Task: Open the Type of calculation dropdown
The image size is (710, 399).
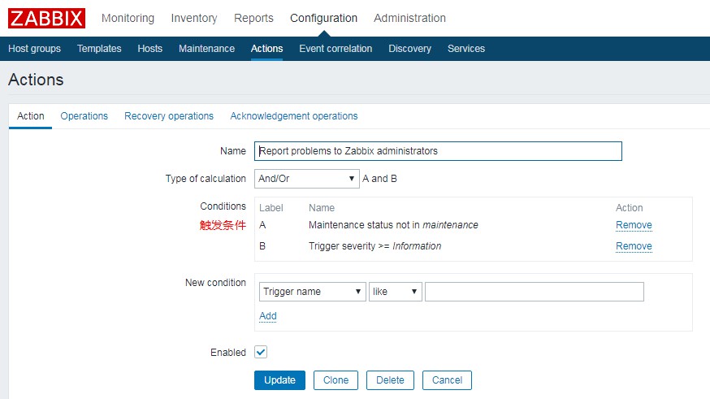Action: tap(306, 179)
